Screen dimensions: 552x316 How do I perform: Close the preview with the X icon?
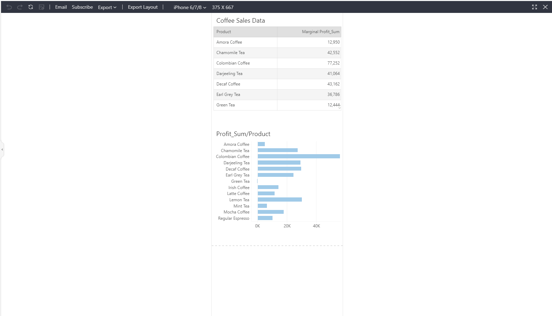(545, 7)
